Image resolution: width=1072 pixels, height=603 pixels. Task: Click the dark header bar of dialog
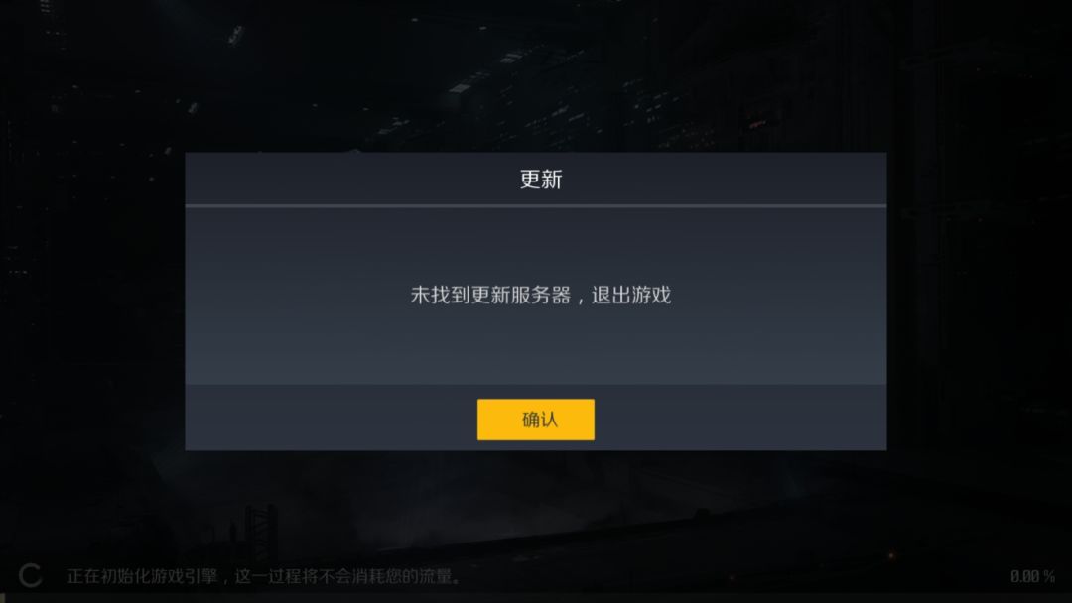click(x=535, y=179)
